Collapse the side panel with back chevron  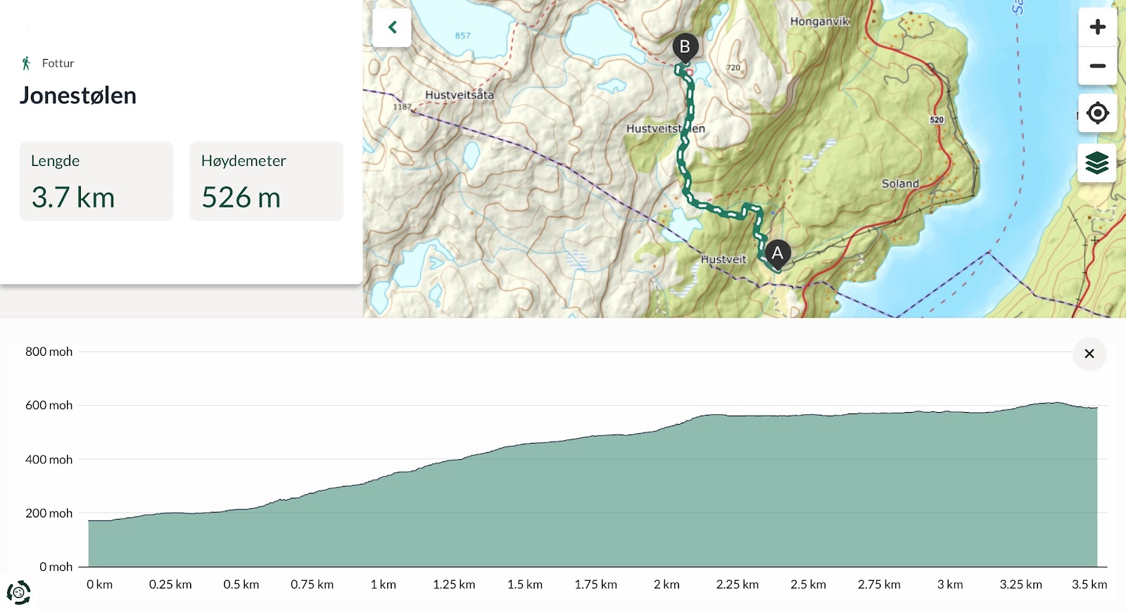[392, 27]
